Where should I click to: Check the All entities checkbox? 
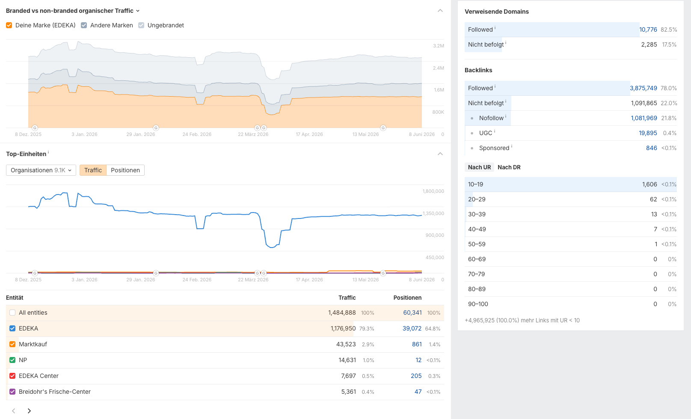point(12,313)
